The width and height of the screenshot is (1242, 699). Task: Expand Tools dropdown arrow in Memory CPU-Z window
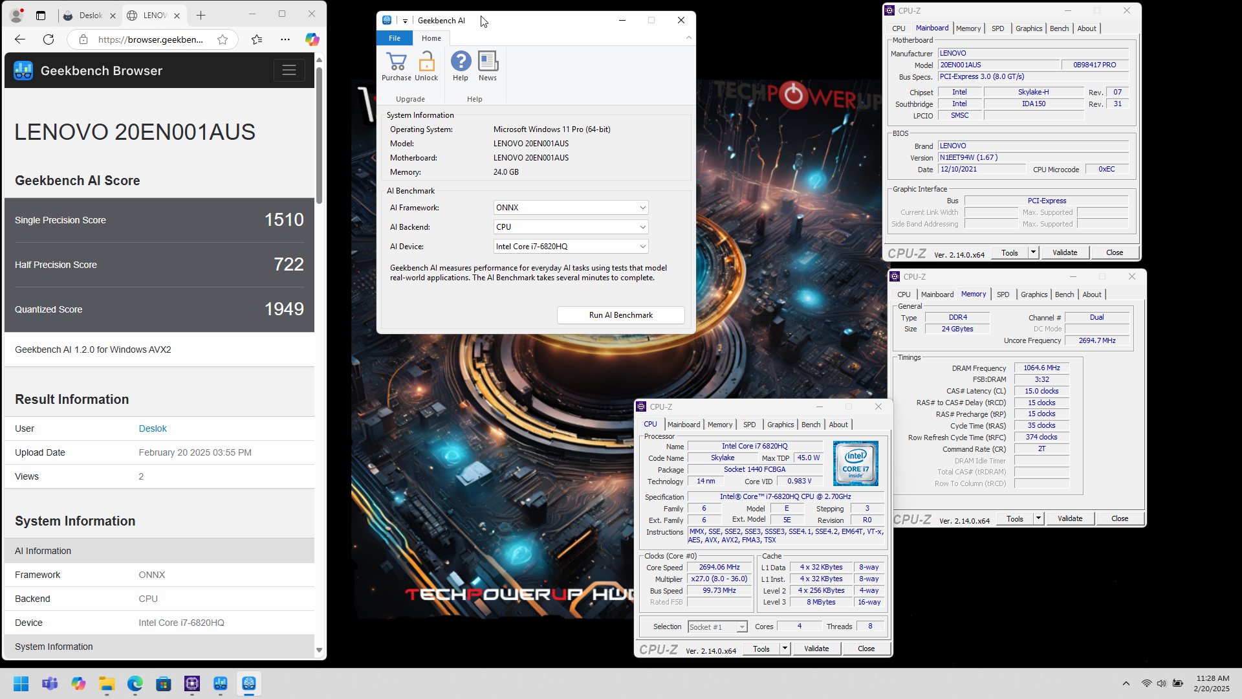[x=1038, y=518]
